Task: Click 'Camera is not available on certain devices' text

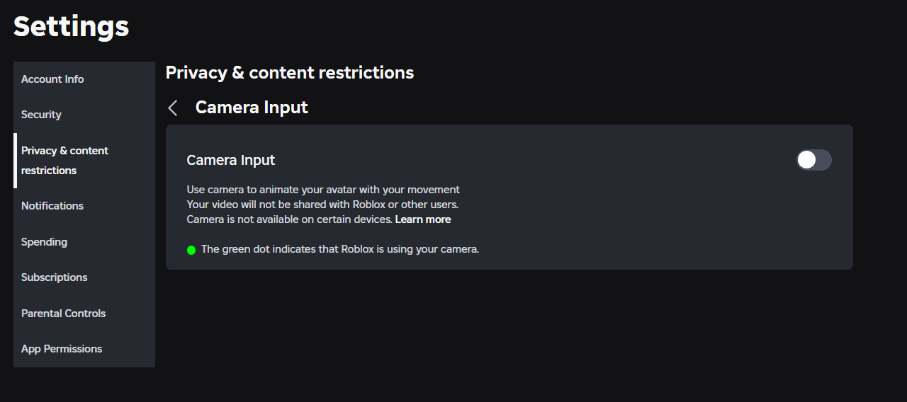Action: [290, 219]
